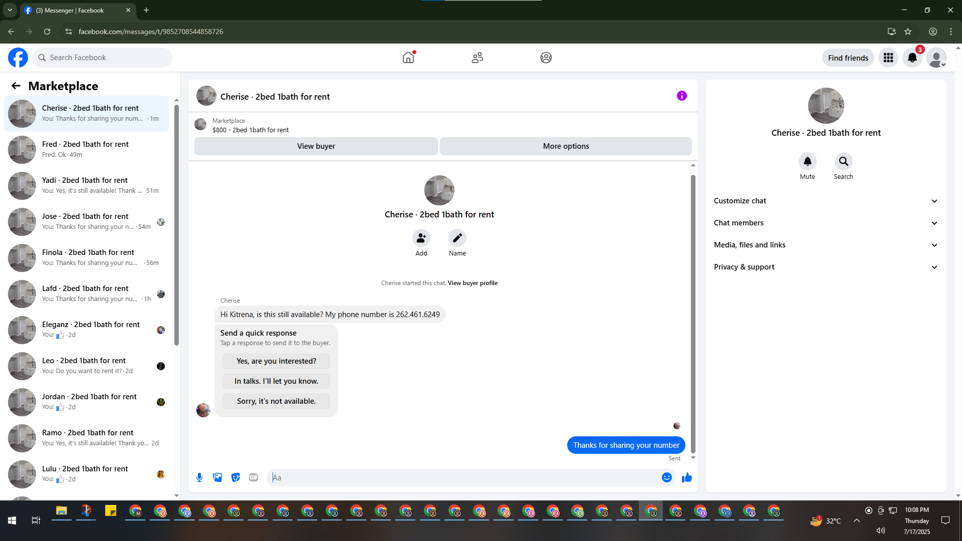Viewport: 962px width, 541px height.
Task: Send quick reply 'In talks. I'll let you know.'
Action: tap(276, 381)
